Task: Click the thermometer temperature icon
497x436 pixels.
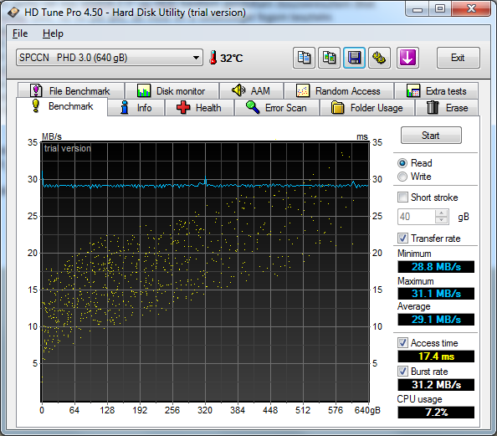Action: [213, 58]
